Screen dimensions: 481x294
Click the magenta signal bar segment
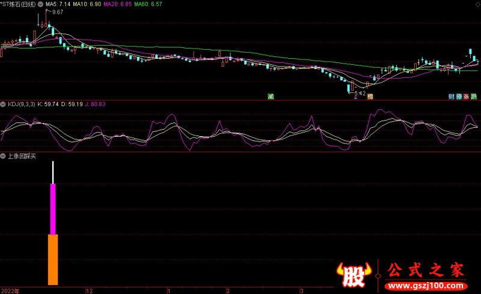(x=53, y=209)
